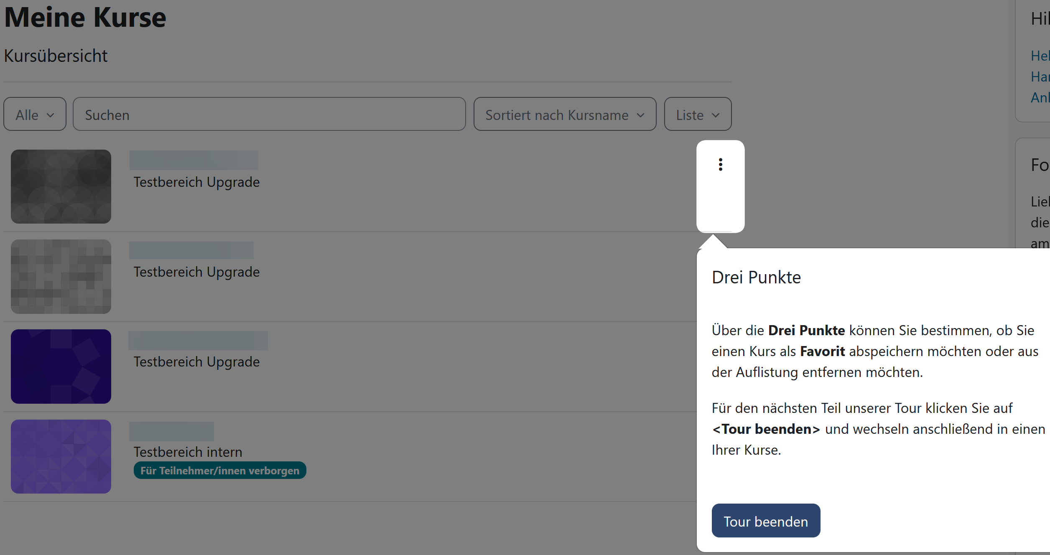Click the Für Teilnehmer/innen verborgen badge
Viewport: 1050px width, 555px height.
coord(220,471)
